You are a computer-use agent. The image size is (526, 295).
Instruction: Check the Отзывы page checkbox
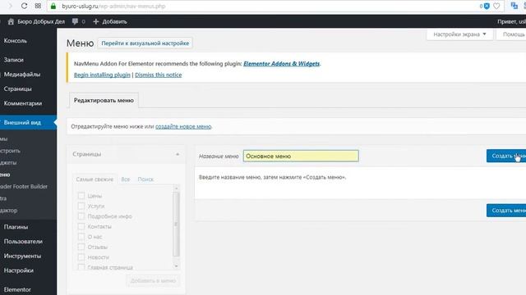click(81, 247)
